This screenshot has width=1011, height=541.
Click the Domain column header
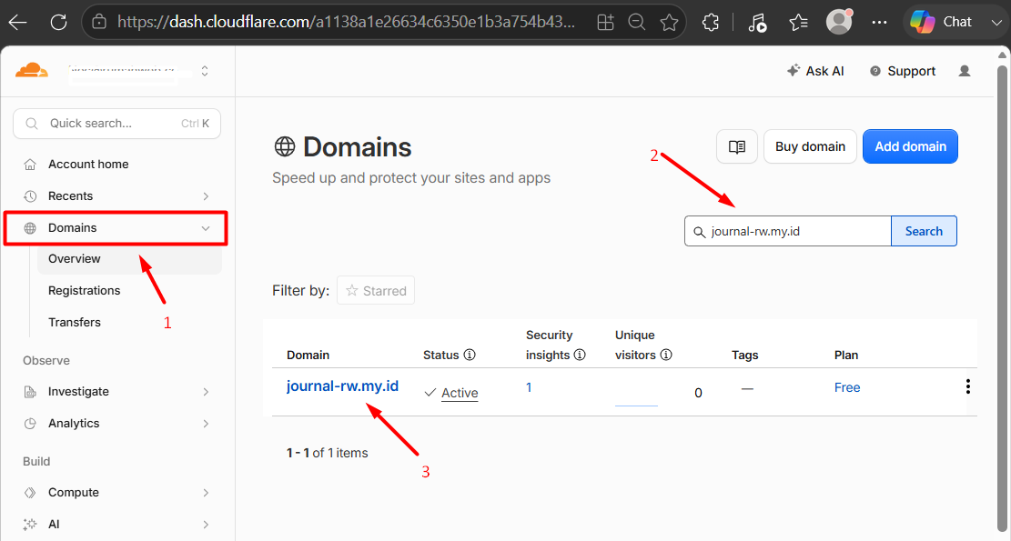tap(308, 355)
